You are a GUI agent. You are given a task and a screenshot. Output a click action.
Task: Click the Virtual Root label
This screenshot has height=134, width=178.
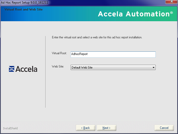click(59, 53)
